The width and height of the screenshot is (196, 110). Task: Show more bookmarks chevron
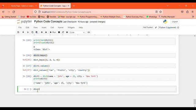[x=193, y=17]
